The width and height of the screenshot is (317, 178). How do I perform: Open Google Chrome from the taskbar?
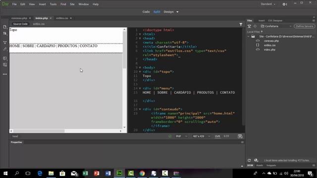142,174
